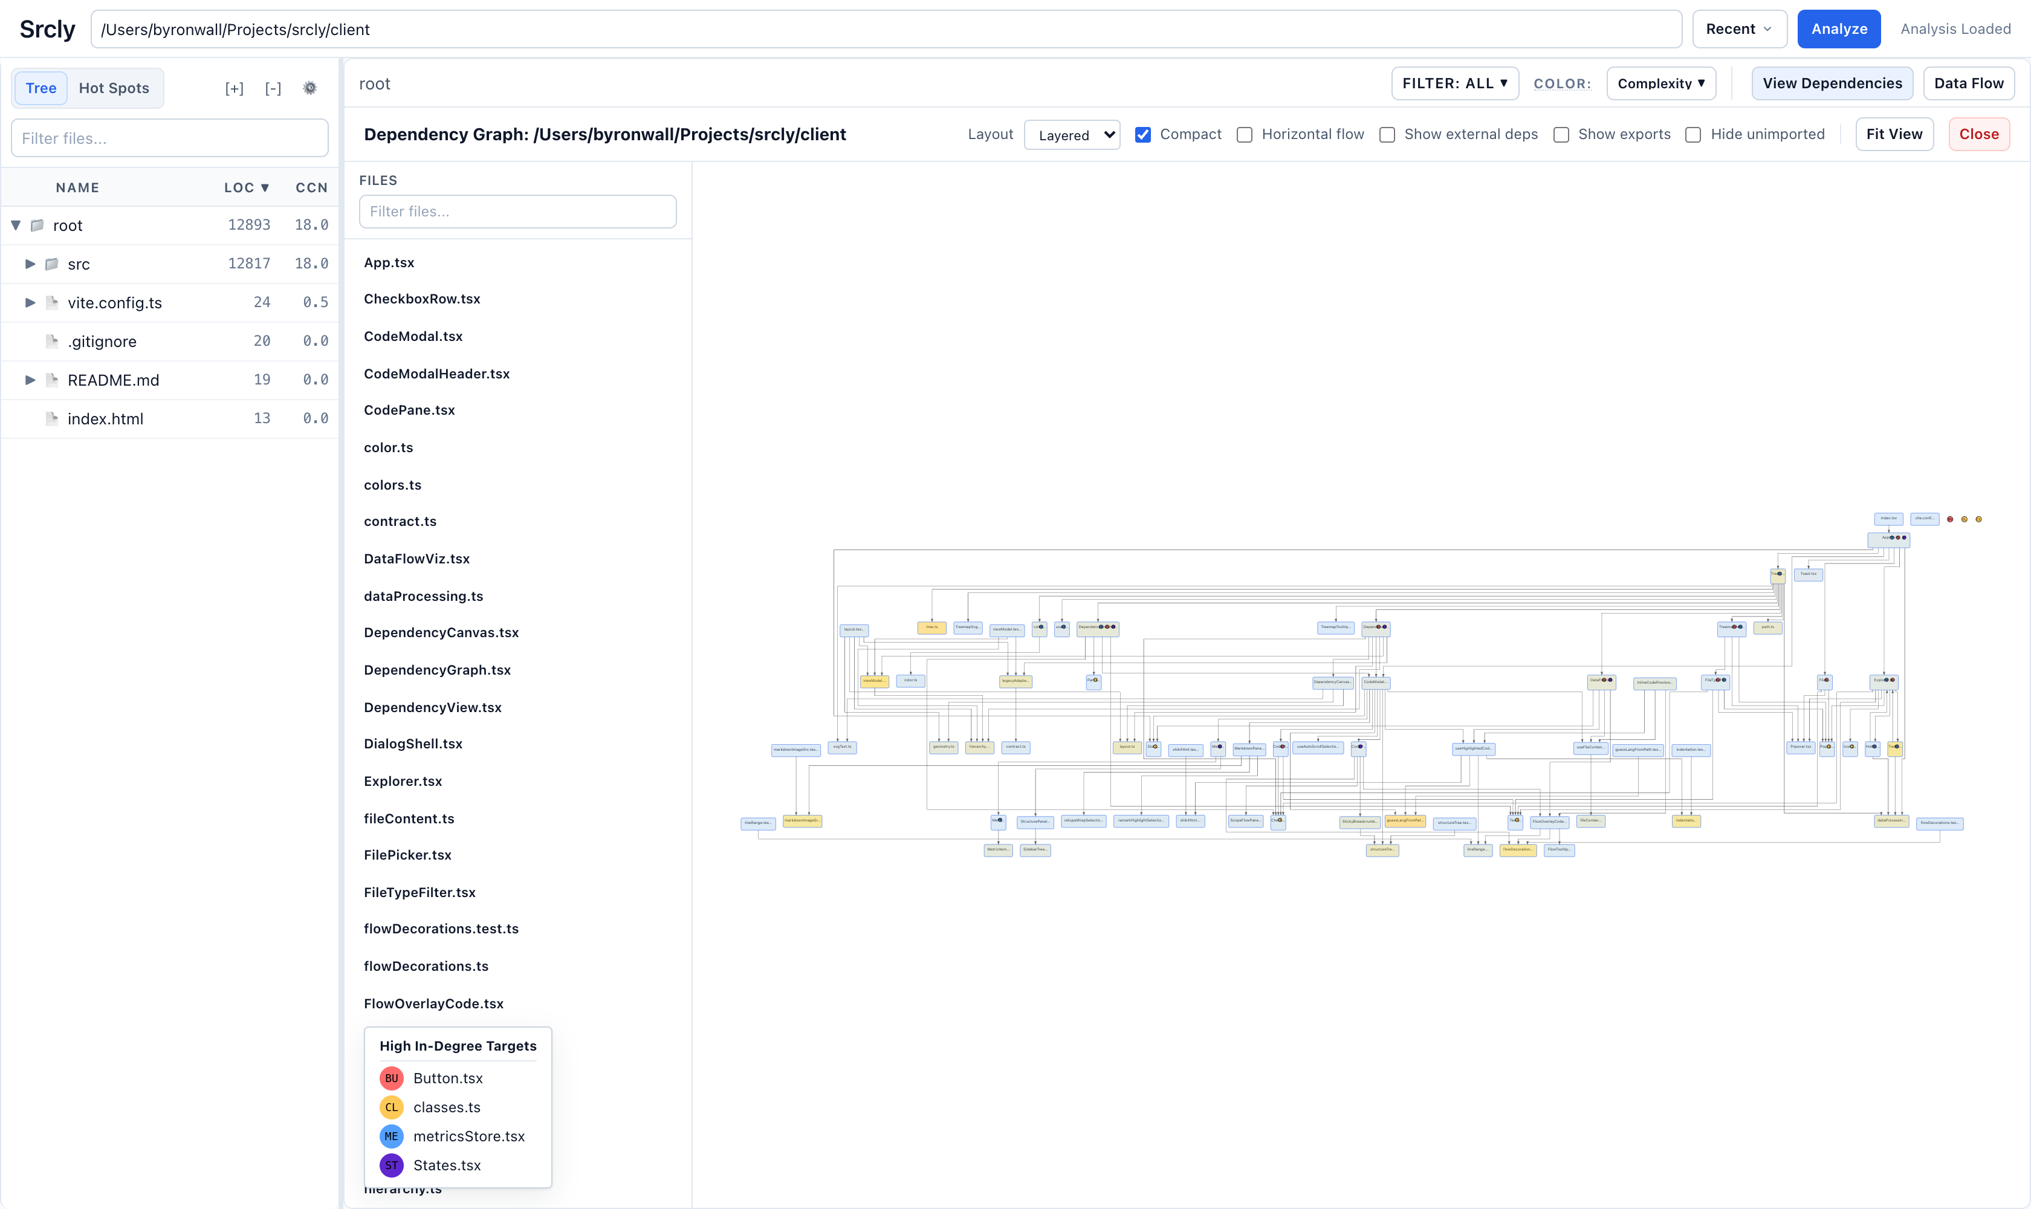
Task: Click the BU badge for Button.tsx
Action: (391, 1078)
